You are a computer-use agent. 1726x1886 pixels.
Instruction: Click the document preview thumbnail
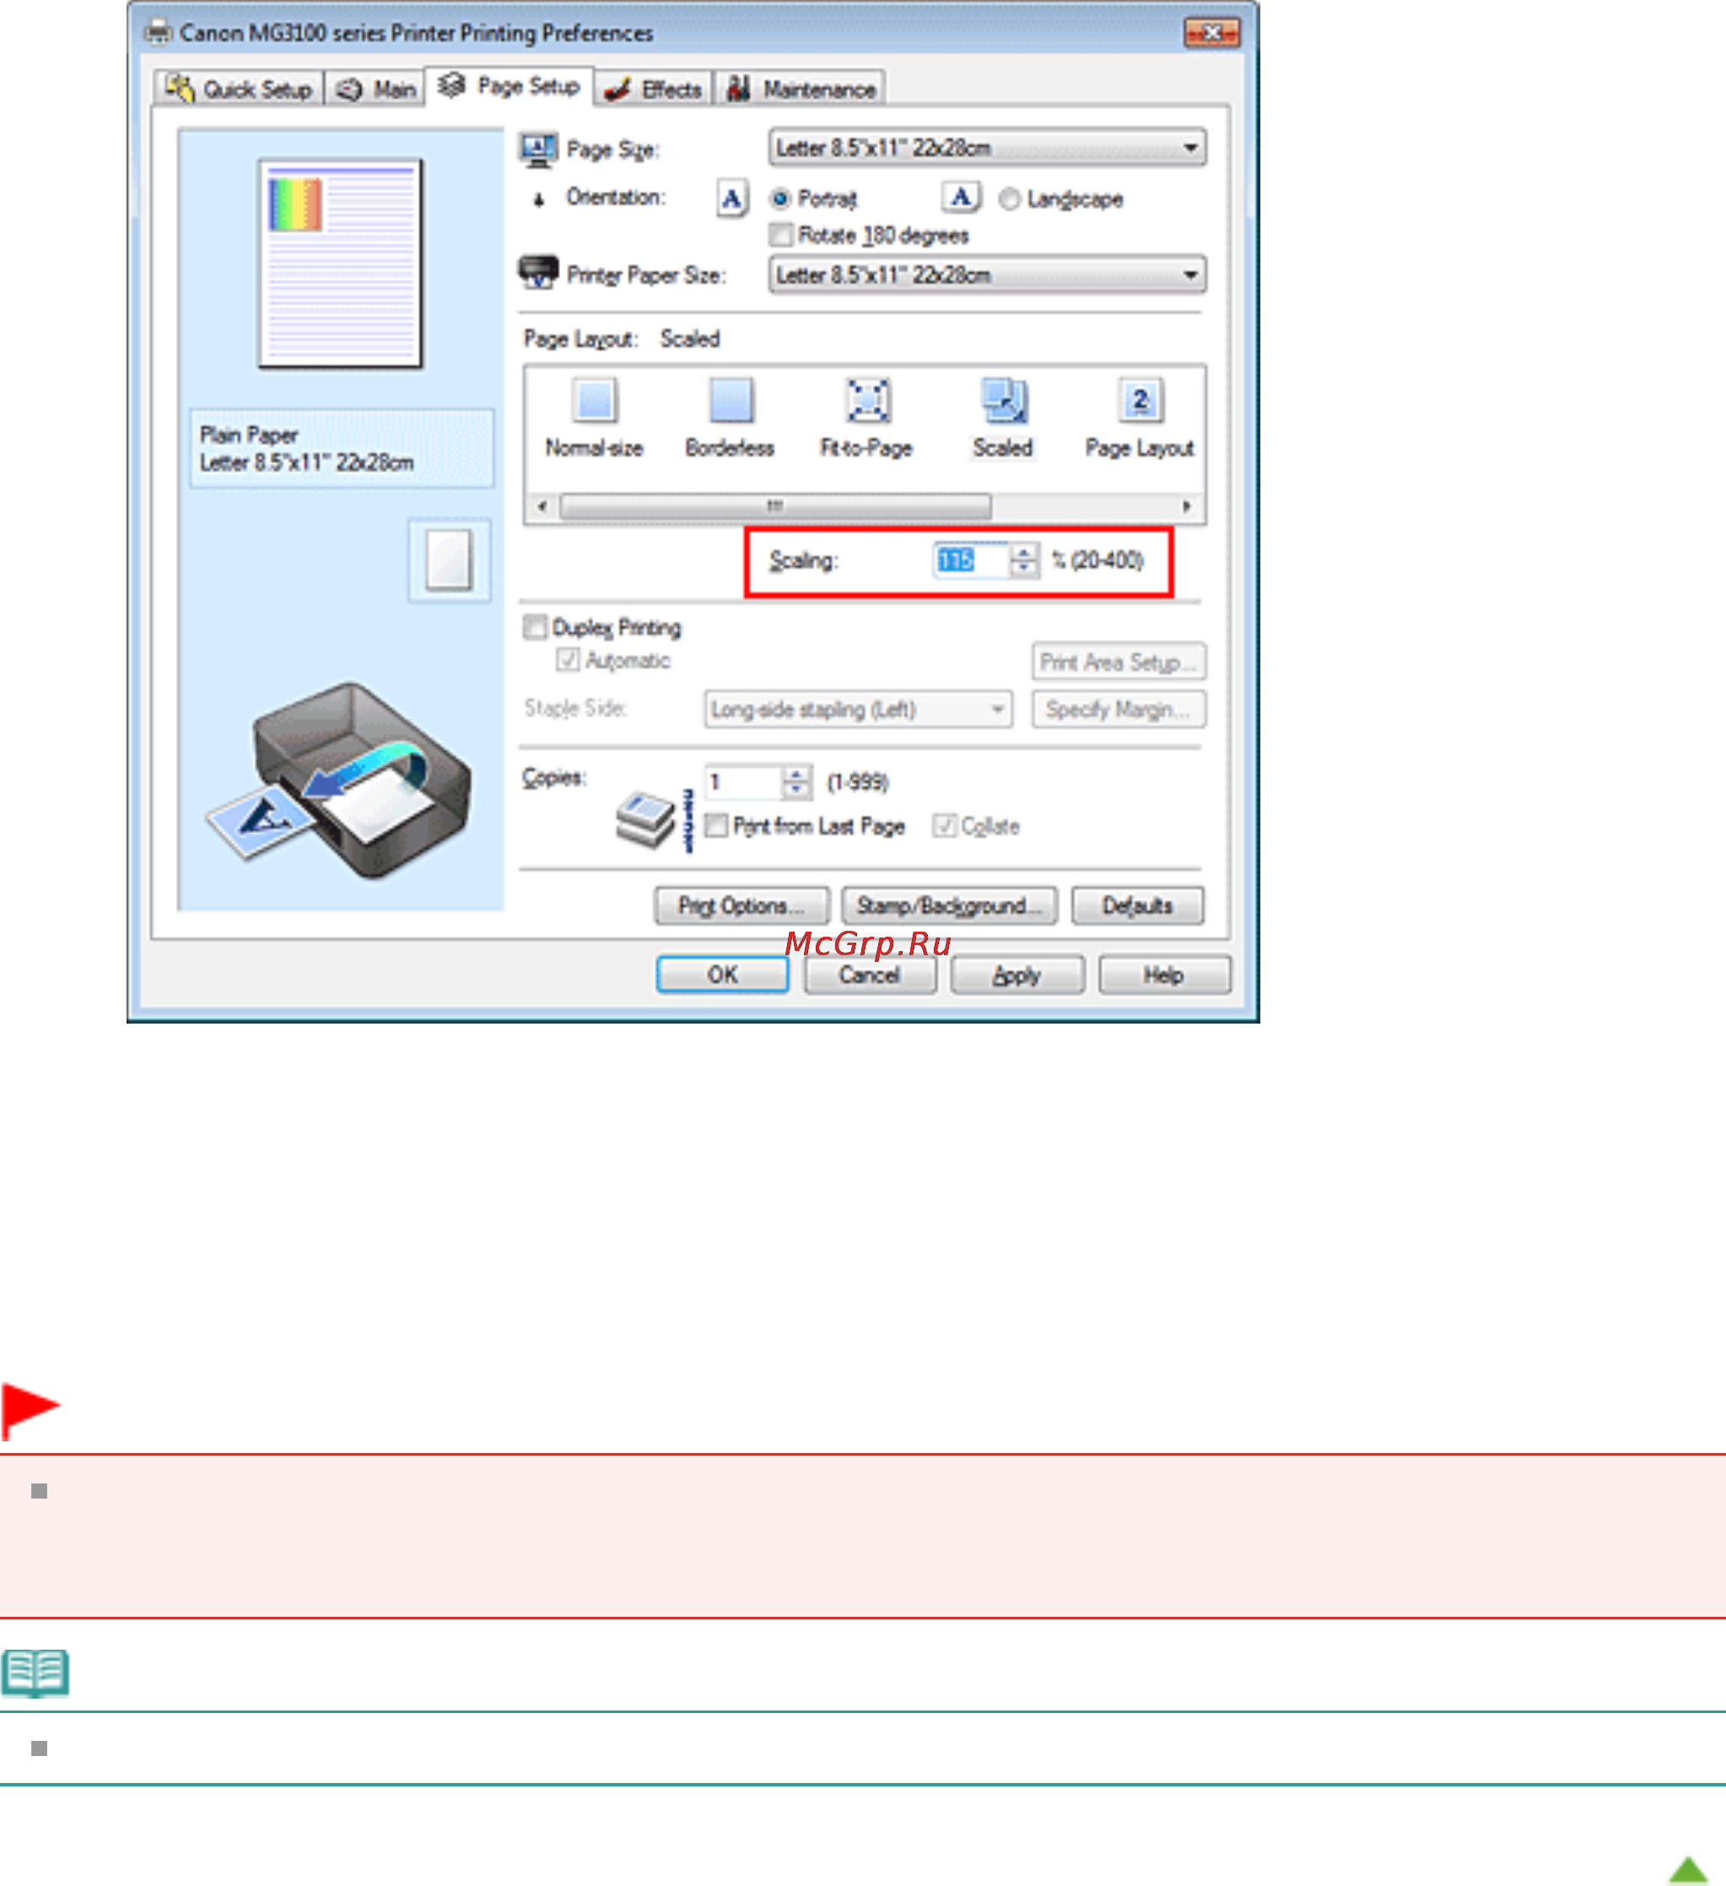[x=340, y=264]
